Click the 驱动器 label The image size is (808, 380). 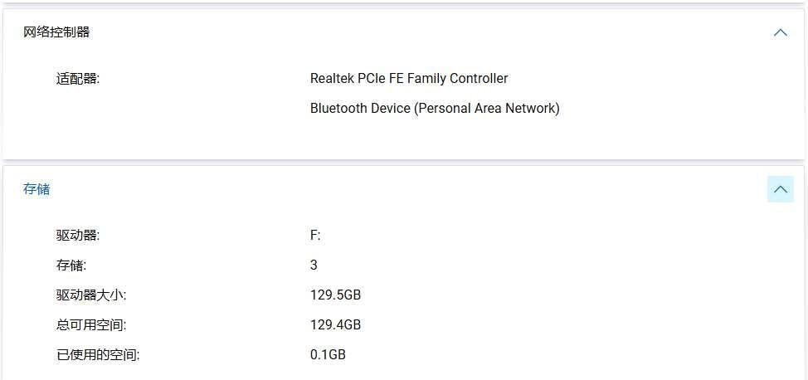(78, 236)
